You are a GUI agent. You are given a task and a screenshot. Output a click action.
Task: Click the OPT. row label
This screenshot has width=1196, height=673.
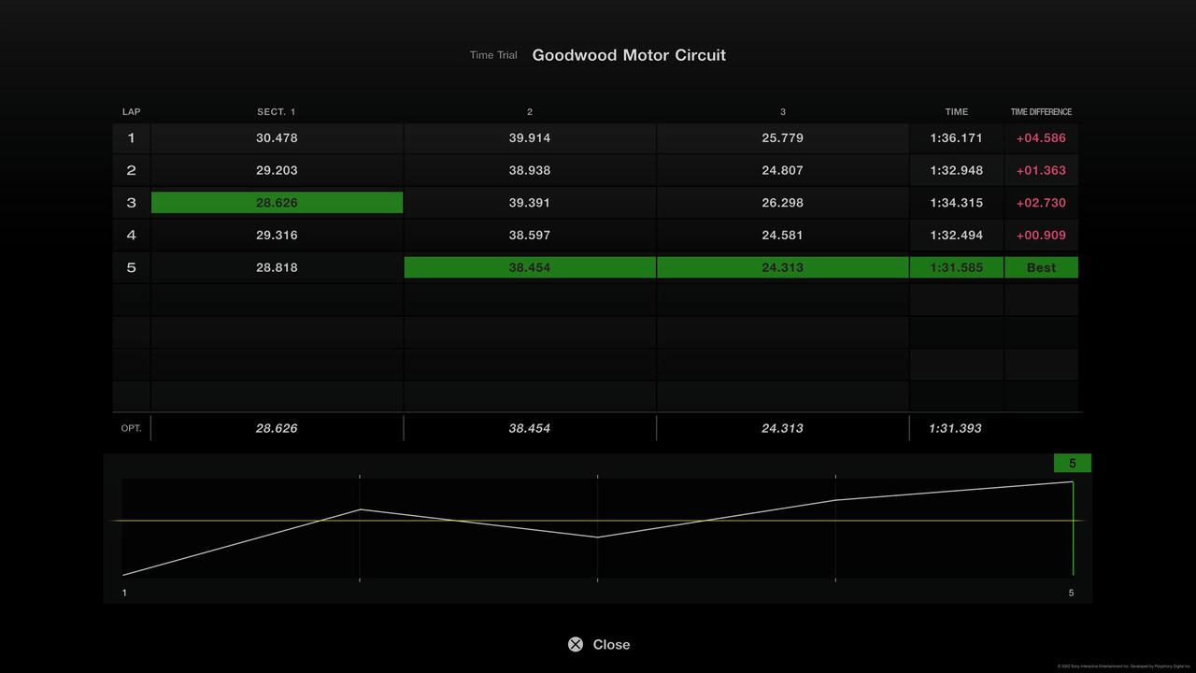pos(131,428)
